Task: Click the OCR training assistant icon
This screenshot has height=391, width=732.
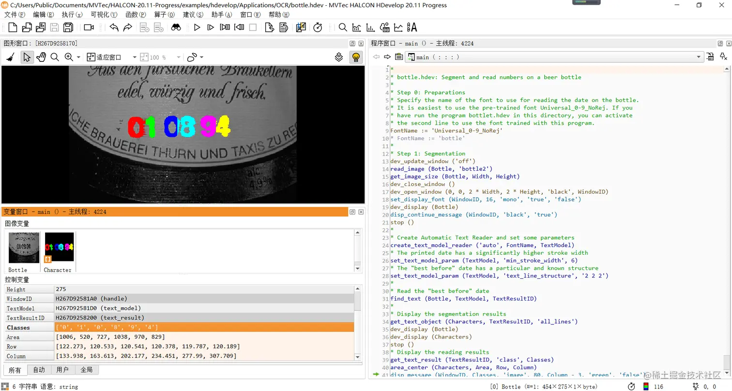Action: [412, 28]
